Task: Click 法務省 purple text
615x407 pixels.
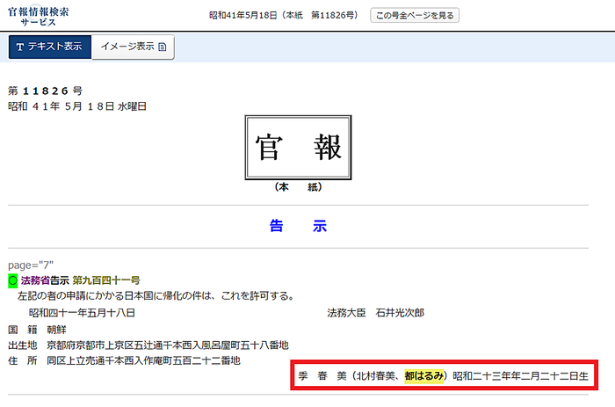Action: coord(35,280)
